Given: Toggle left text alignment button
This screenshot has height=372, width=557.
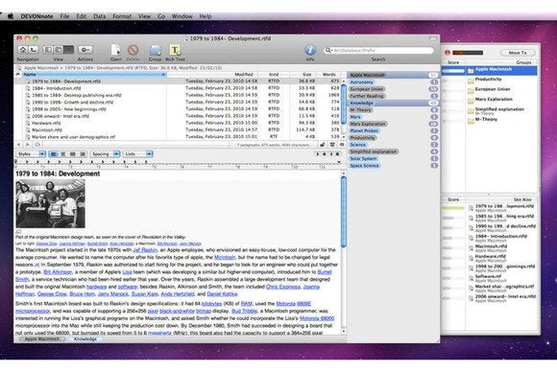Looking at the screenshot, I should (53, 154).
